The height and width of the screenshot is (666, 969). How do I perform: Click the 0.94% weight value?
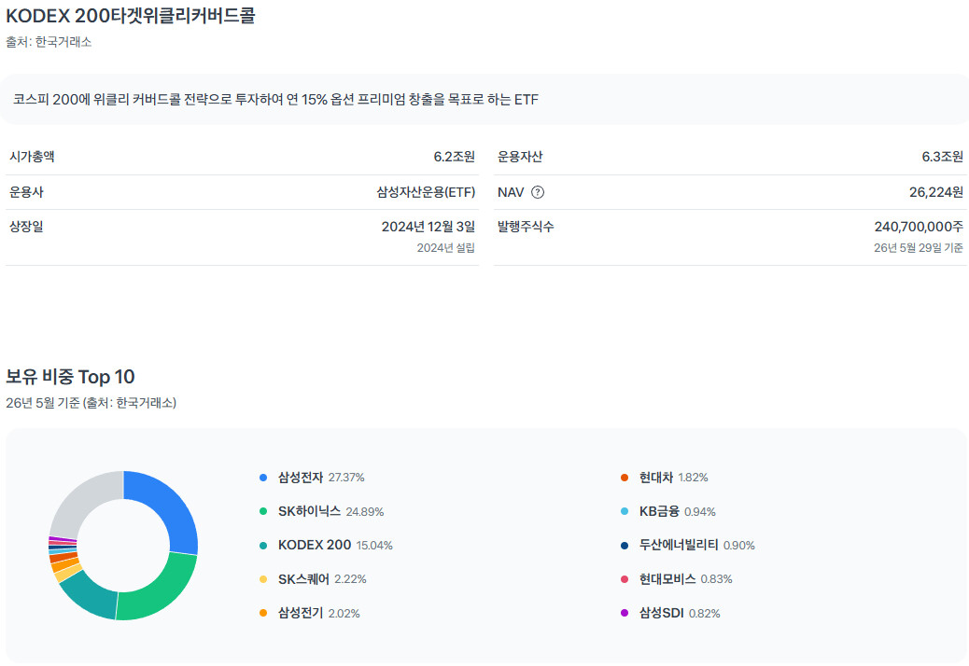coord(699,512)
